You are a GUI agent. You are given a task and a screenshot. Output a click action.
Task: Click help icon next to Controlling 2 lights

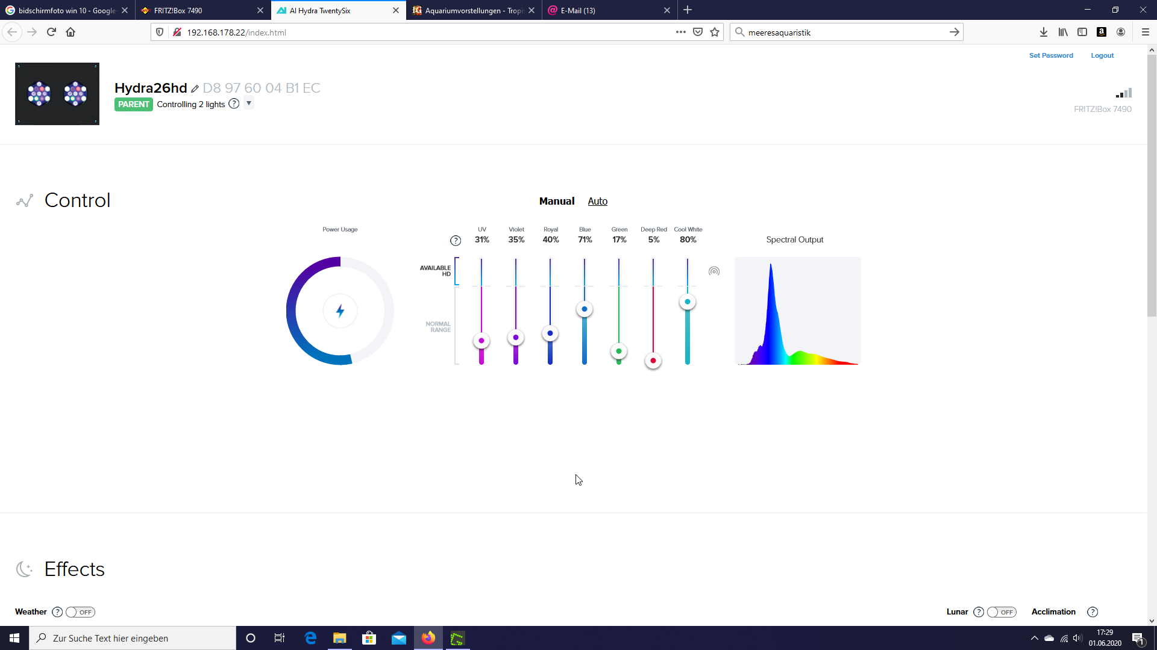click(x=234, y=104)
